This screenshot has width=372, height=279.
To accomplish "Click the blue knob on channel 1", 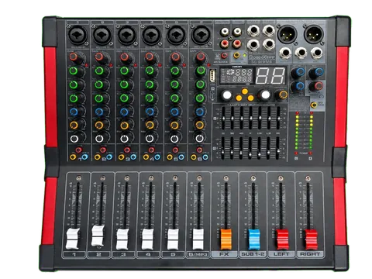I will click(x=74, y=112).
